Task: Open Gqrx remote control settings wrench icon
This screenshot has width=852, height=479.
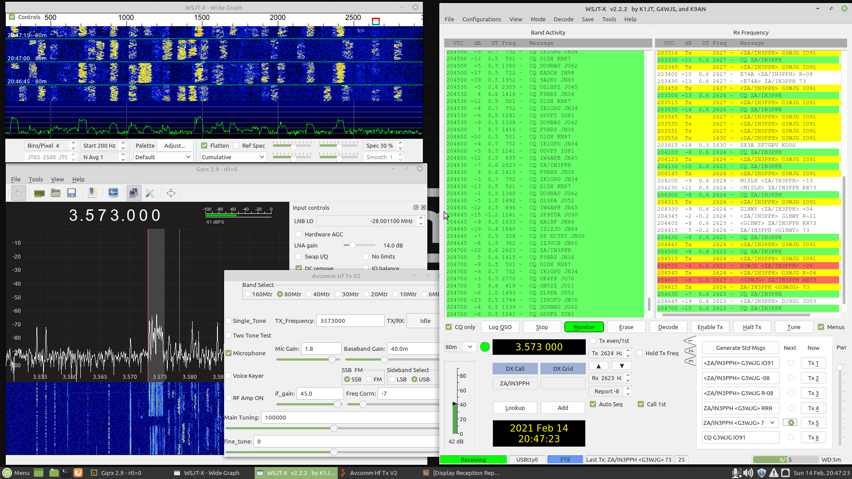Action: click(150, 193)
